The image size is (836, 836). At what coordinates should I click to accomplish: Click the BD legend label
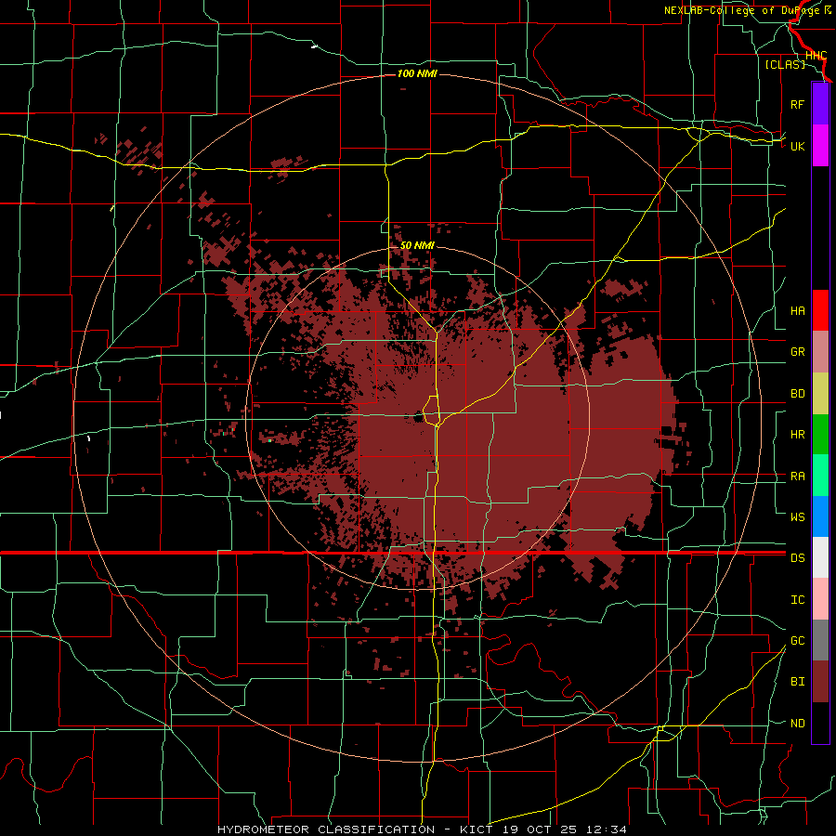point(797,394)
